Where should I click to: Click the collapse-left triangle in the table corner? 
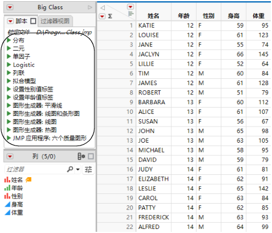103,7
